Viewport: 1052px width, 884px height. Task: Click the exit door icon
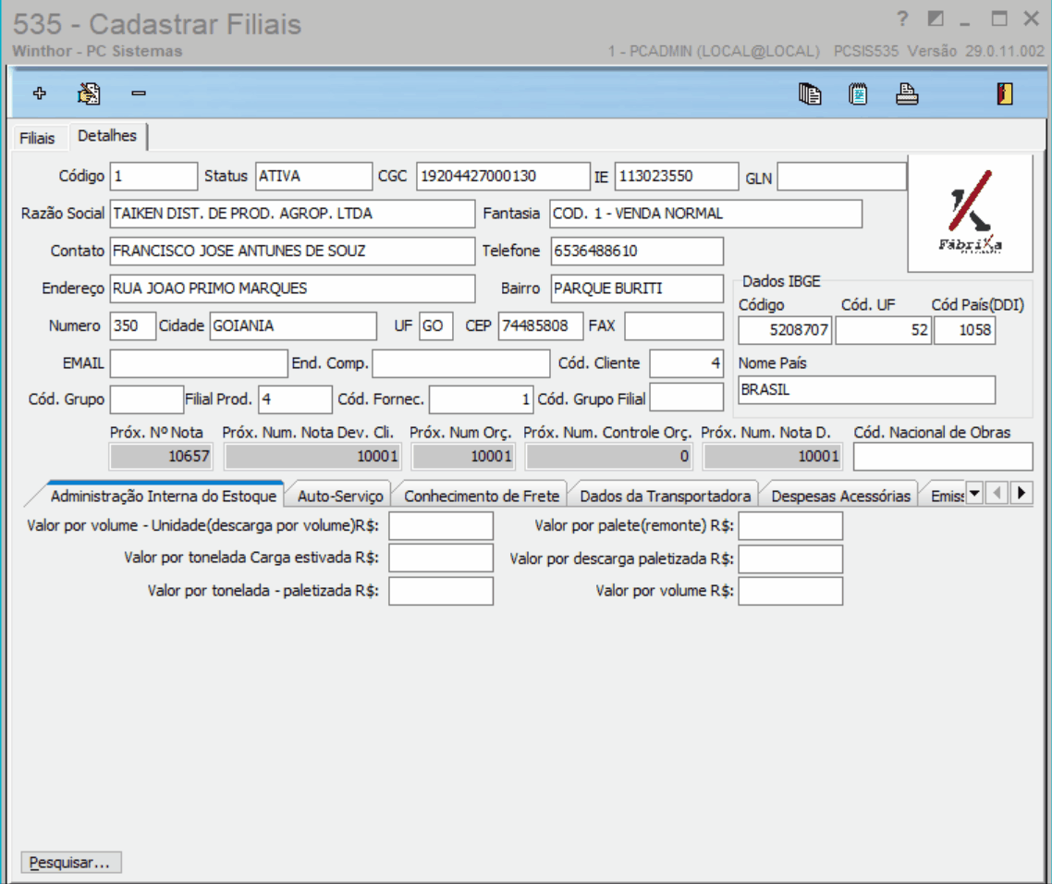1004,93
